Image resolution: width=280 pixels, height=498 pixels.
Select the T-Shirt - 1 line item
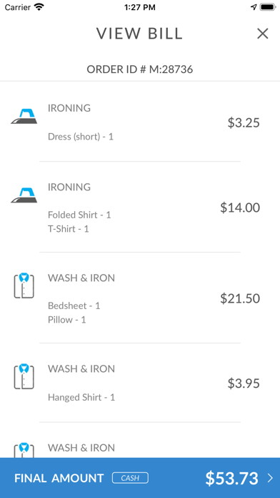[68, 229]
